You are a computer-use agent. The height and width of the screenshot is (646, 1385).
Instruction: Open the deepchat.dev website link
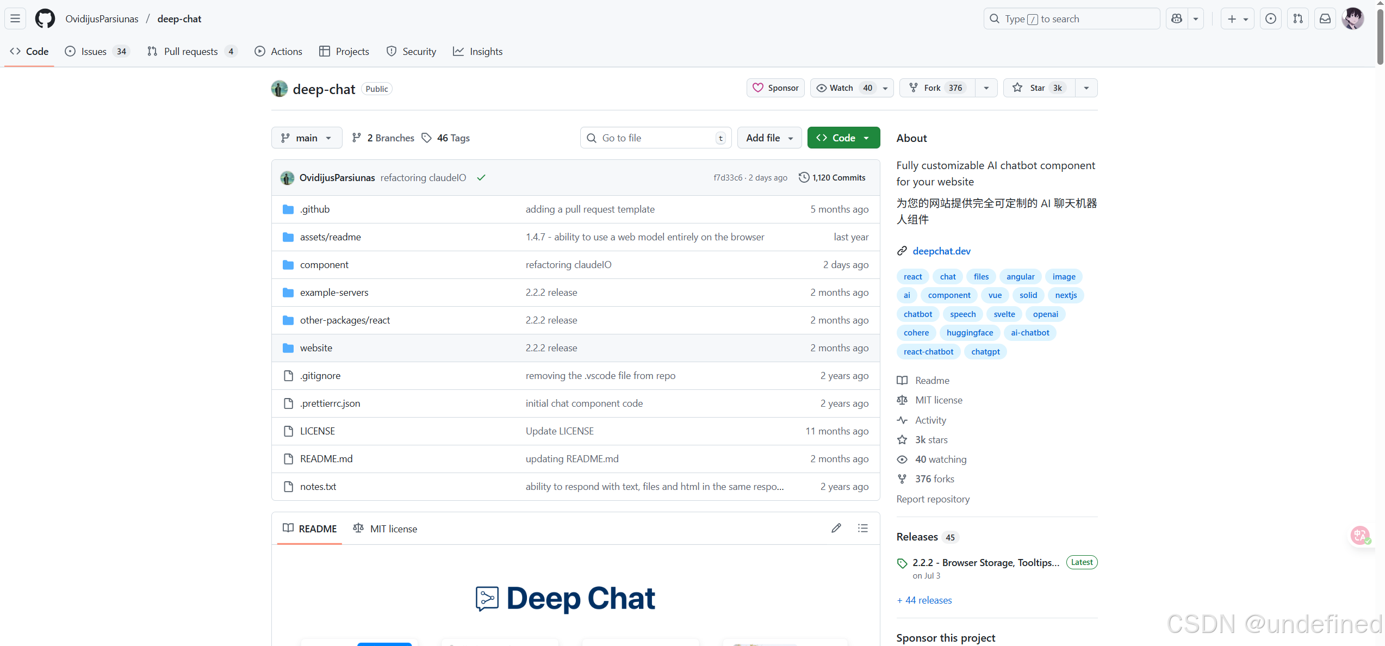click(941, 251)
